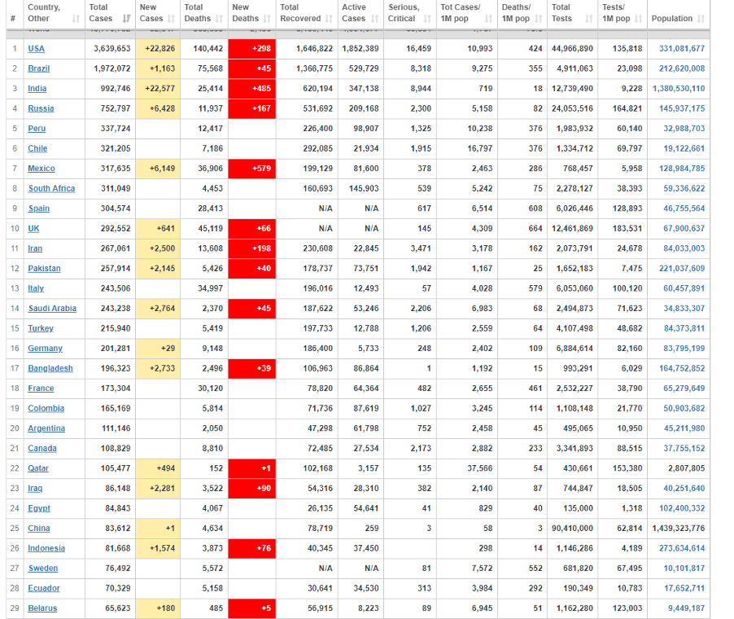
Task: Open the Russia country link
Action: 41,108
